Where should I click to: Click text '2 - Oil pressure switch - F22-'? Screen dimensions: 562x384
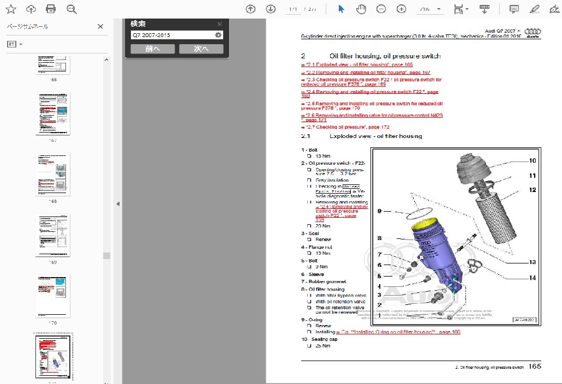pos(333,163)
